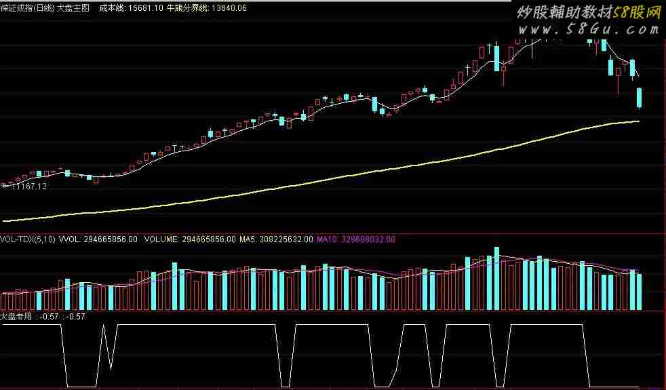Click the VVOL: 294665856.00 value
Screen dimensions: 666x390
[x=98, y=239]
